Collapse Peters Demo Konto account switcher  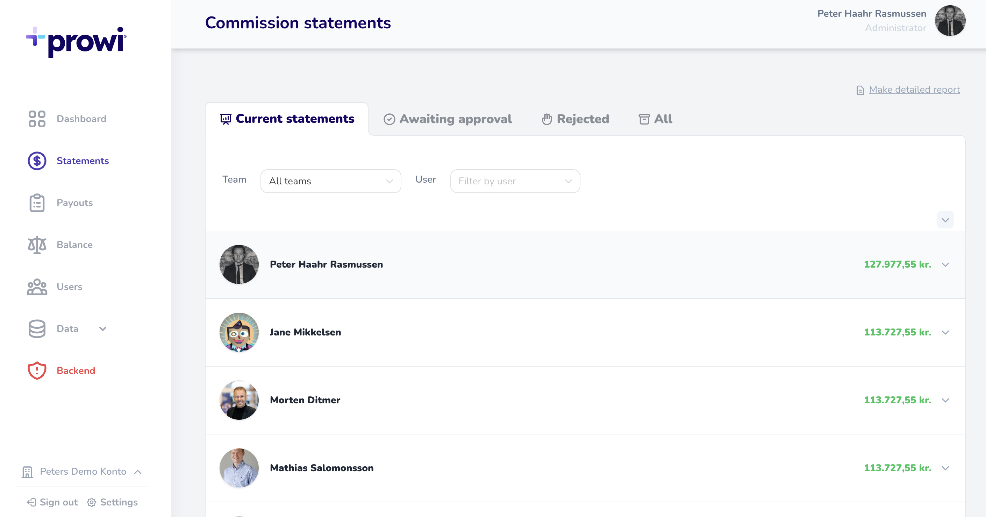tap(138, 472)
